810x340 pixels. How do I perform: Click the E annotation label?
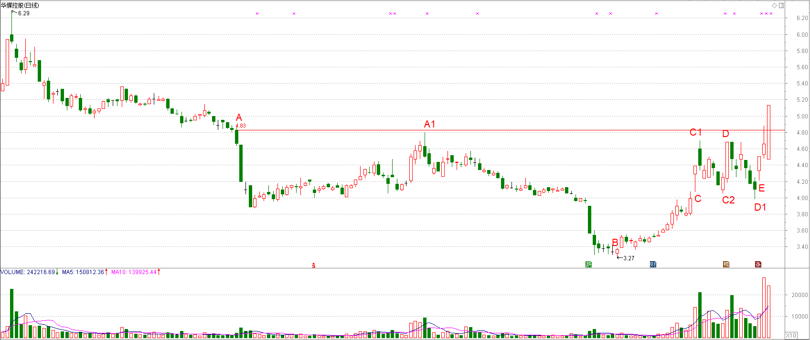[x=762, y=188]
